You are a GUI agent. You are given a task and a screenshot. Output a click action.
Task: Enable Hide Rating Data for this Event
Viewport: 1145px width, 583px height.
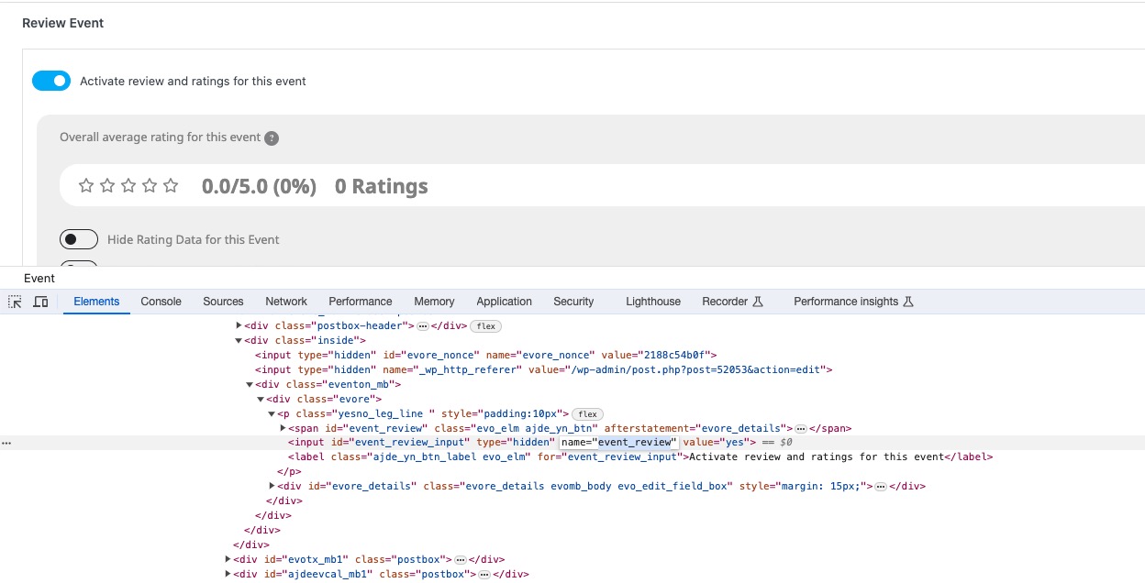[x=79, y=239]
